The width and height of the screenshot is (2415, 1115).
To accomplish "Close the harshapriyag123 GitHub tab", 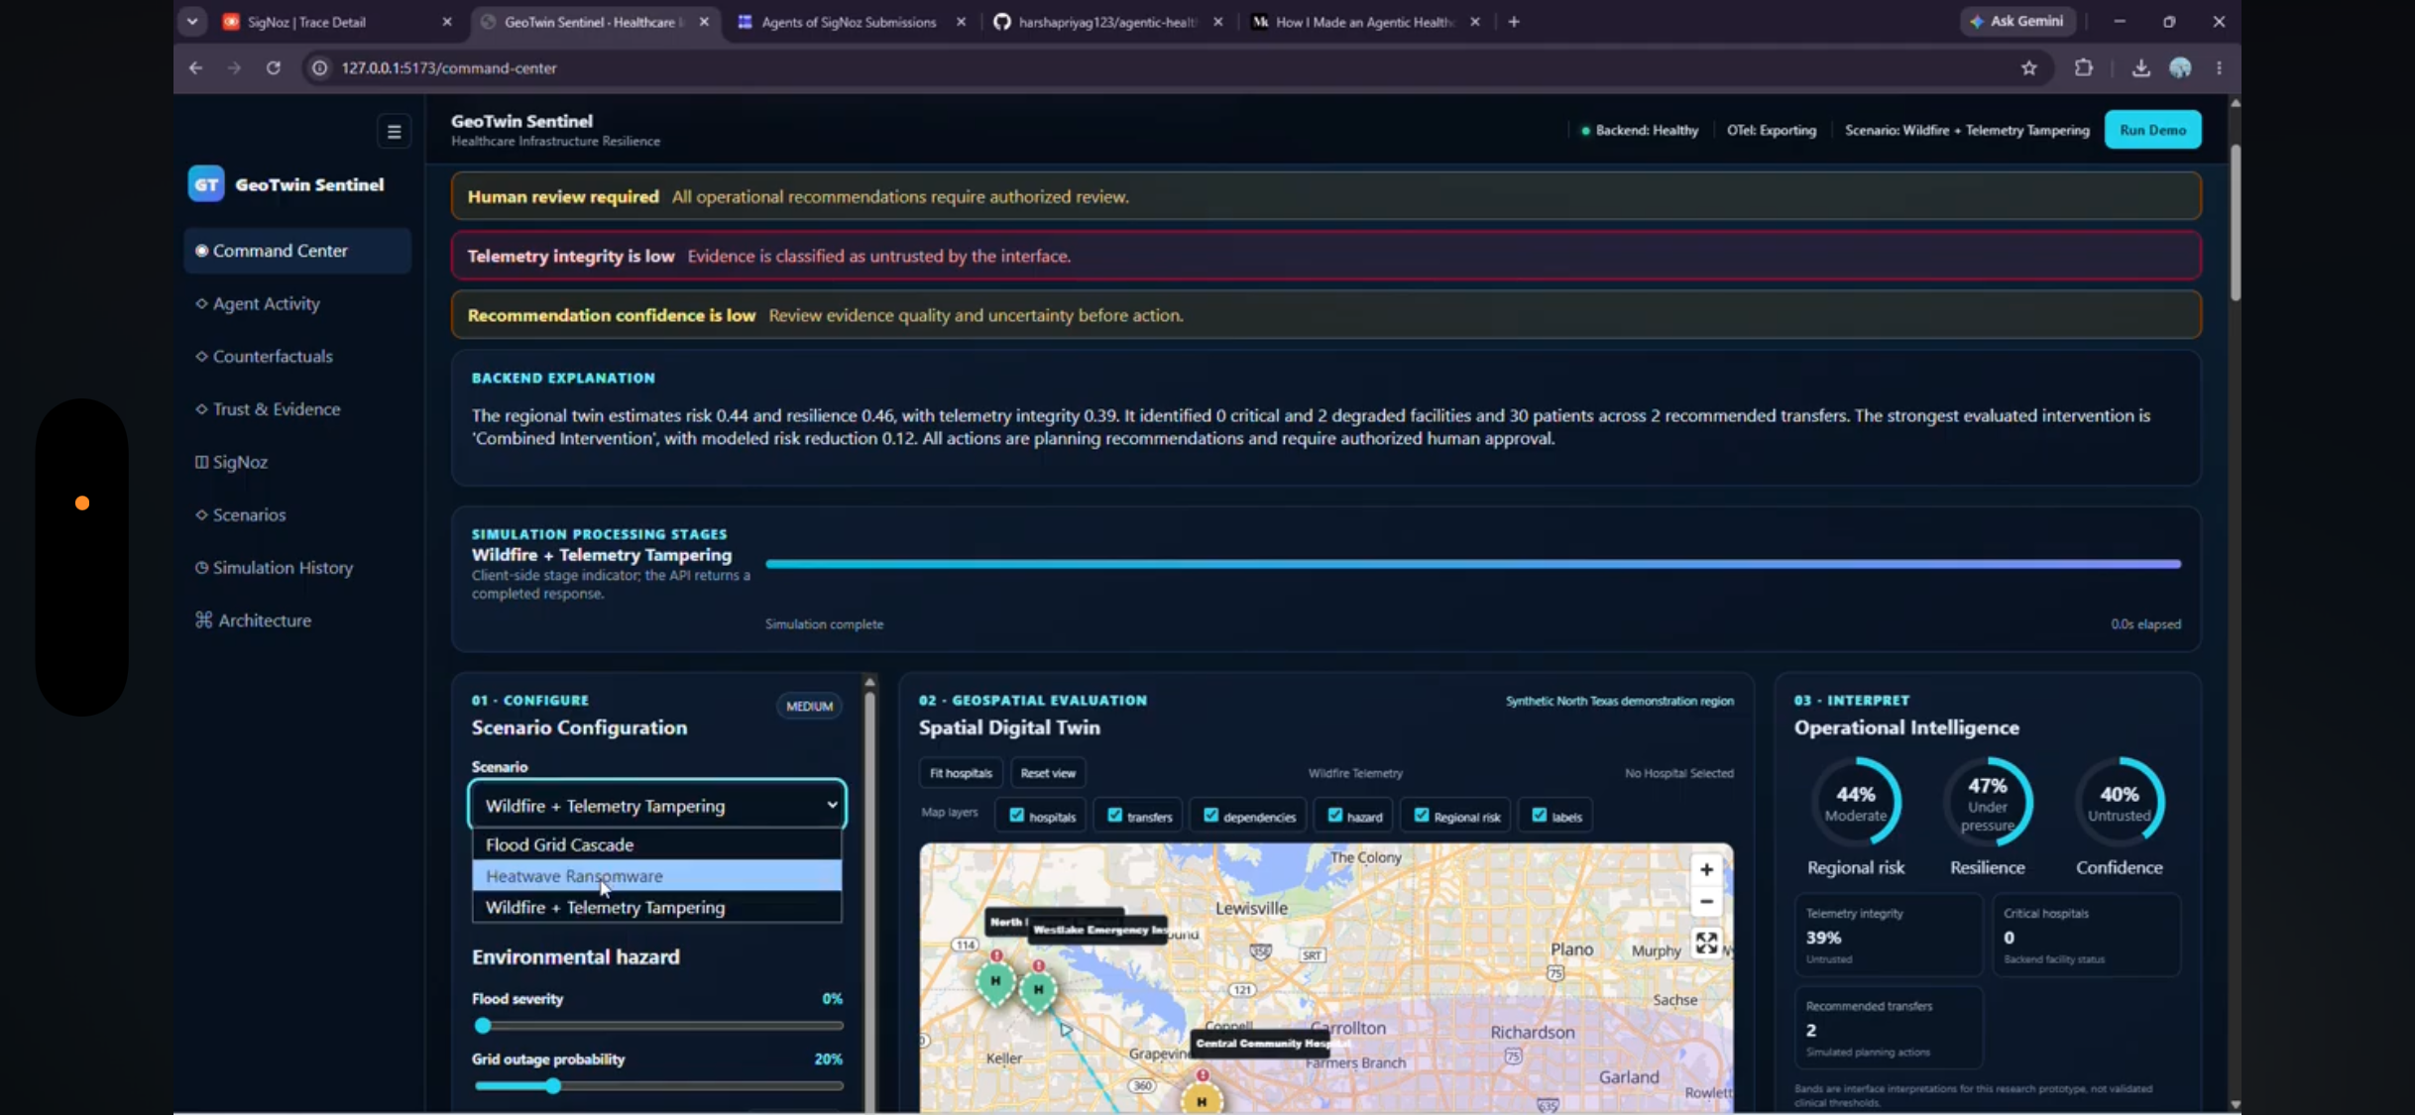I will 1217,22.
